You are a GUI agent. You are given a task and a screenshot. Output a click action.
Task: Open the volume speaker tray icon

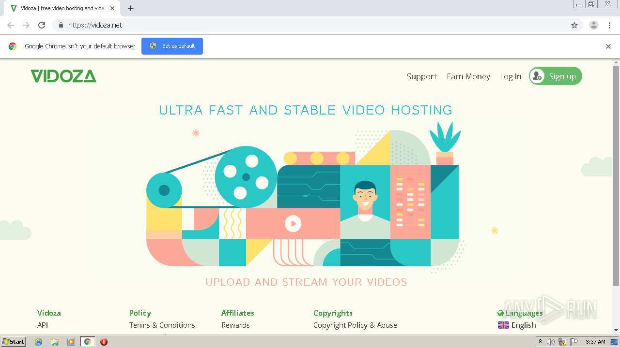pos(551,342)
